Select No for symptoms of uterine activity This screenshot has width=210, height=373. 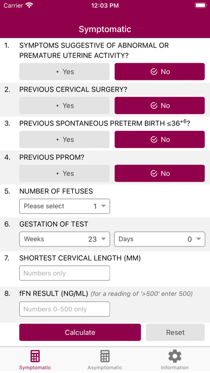coord(160,72)
